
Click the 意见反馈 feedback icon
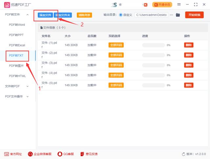coord(82,154)
